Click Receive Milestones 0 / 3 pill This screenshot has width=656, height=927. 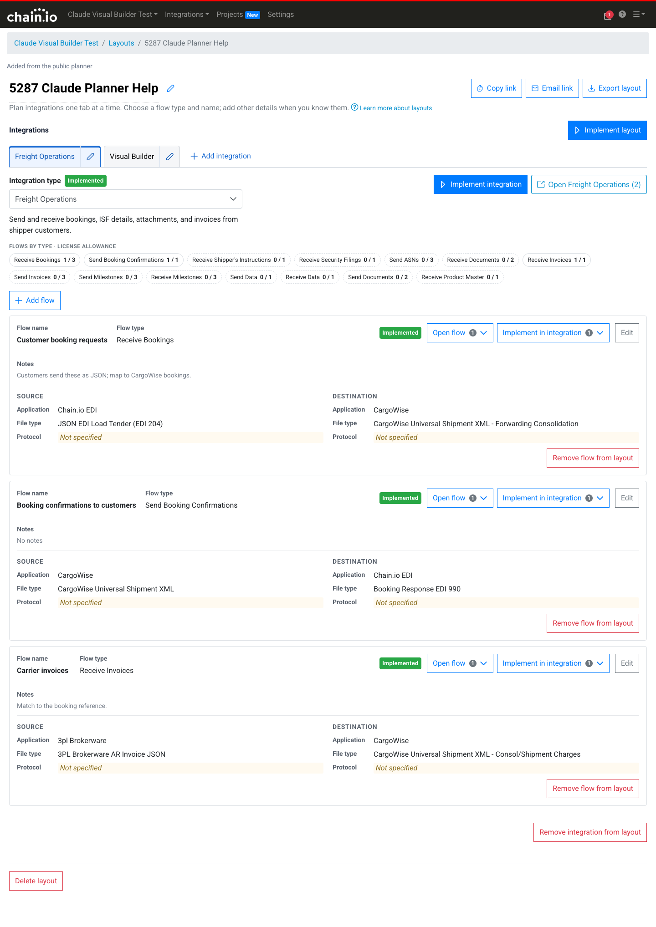[184, 277]
